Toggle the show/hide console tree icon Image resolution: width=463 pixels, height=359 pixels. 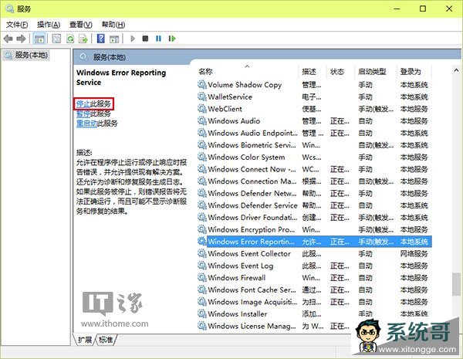click(39, 39)
